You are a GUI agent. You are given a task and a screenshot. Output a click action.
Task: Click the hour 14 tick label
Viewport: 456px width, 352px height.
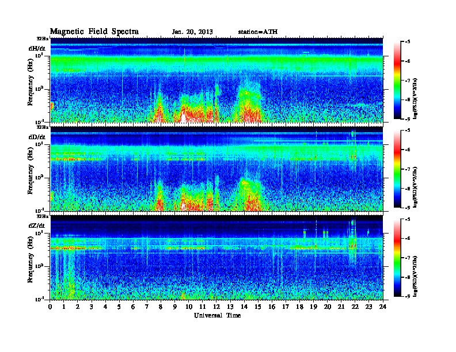click(244, 307)
